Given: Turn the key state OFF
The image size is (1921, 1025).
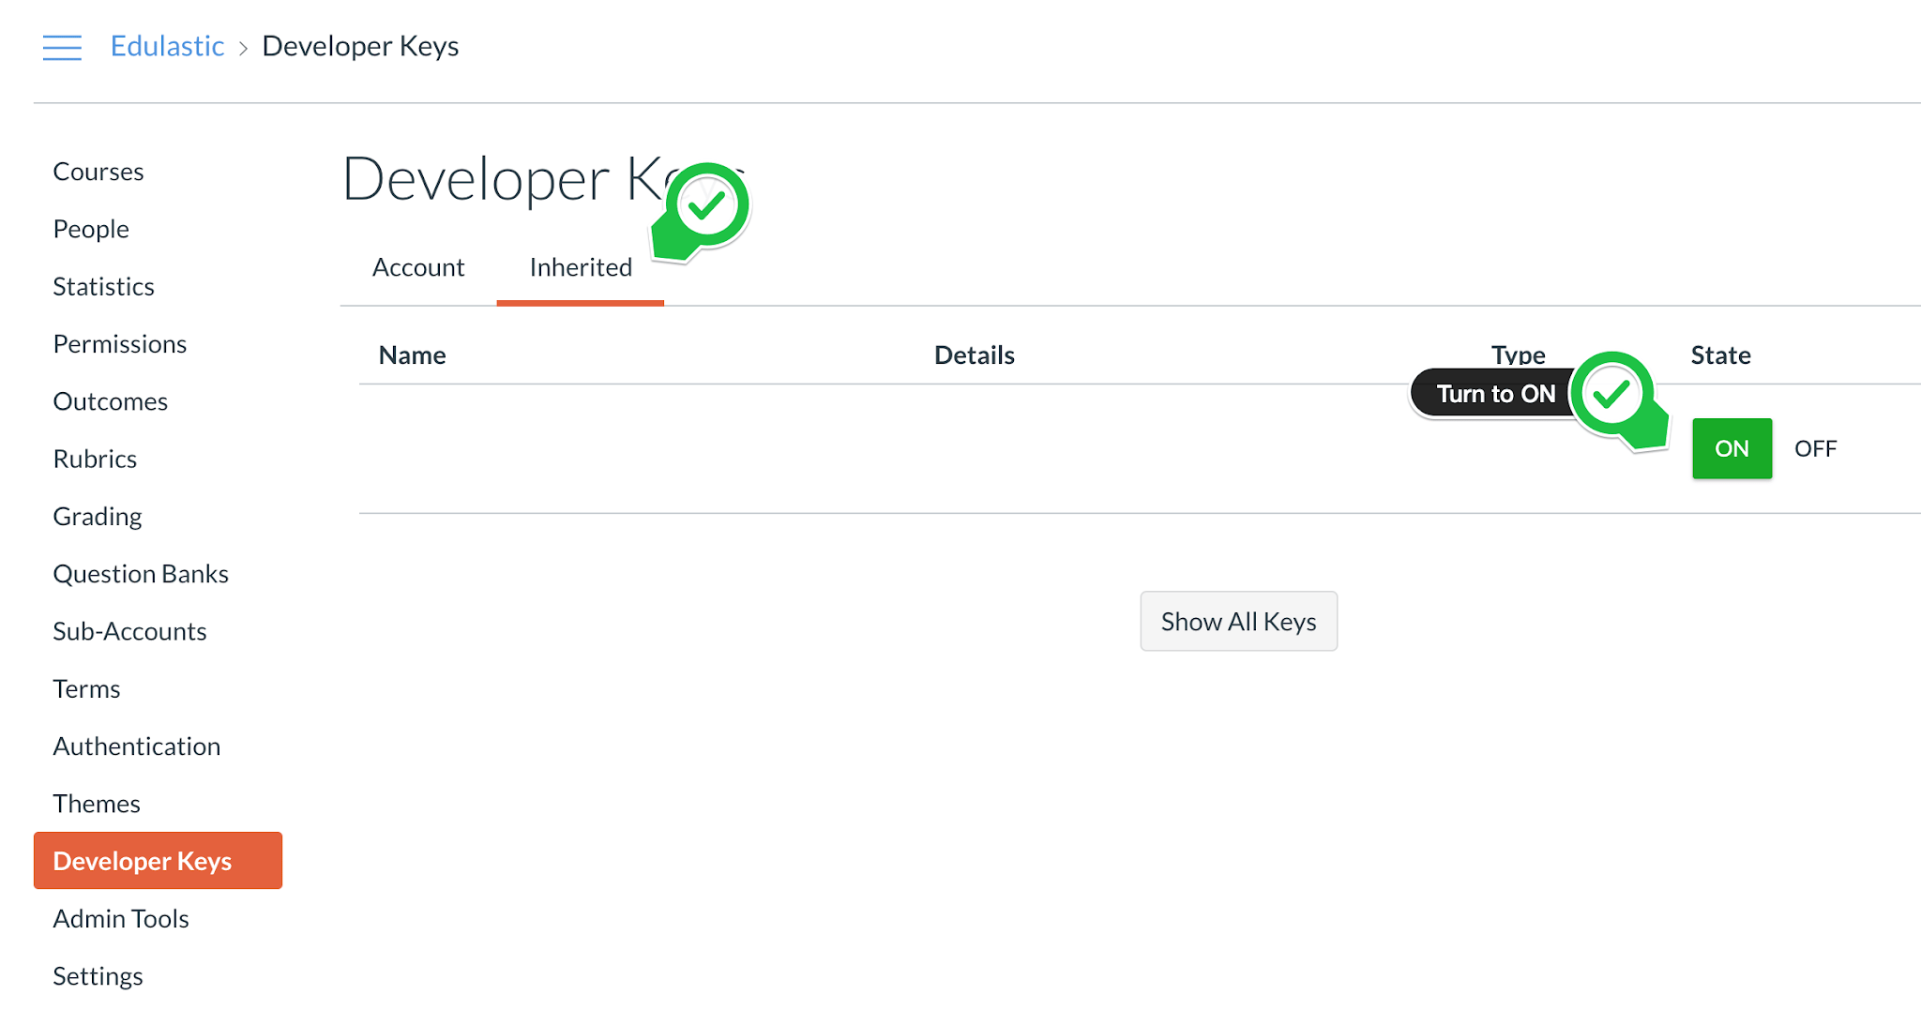Looking at the screenshot, I should click(x=1815, y=448).
